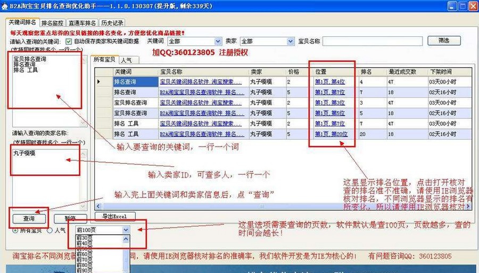
Task: Open the 卖家 filter dropdown
Action: [291, 41]
